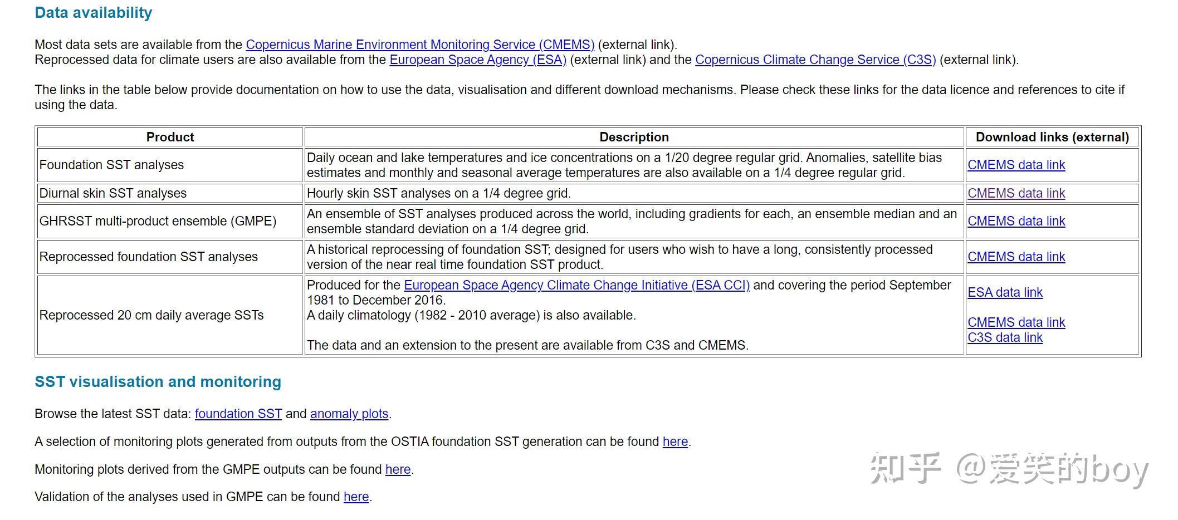Click the "Data availability" heading
Image resolution: width=1178 pixels, height=520 pixels.
coord(93,13)
